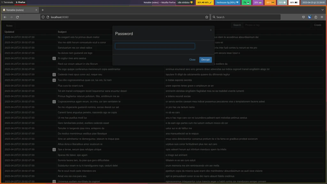This screenshot has width=327, height=184.
Task: Open the henhouse-5g network status indicator
Action: 227,3
